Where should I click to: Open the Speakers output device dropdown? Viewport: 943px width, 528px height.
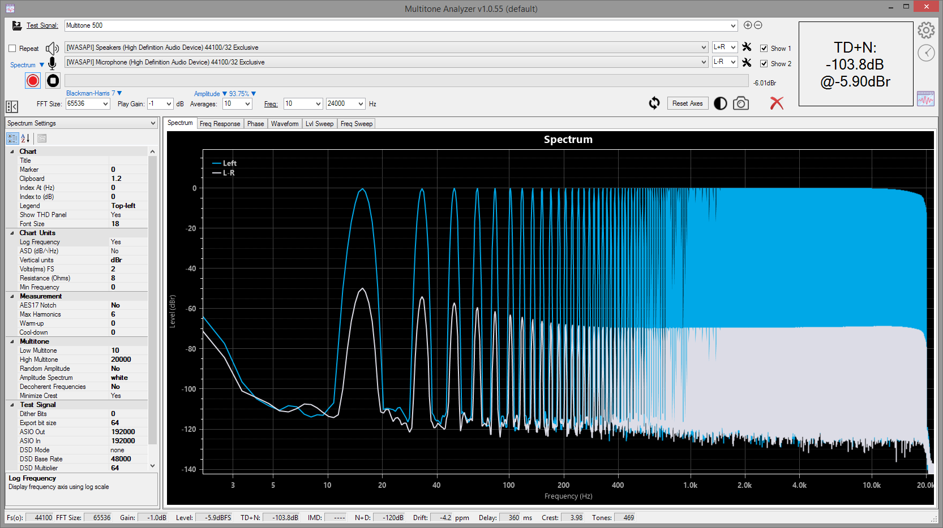tap(704, 47)
